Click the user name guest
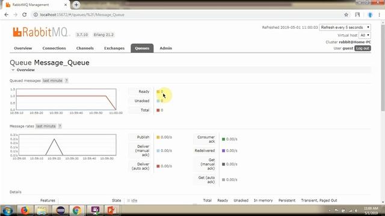 click(x=348, y=48)
